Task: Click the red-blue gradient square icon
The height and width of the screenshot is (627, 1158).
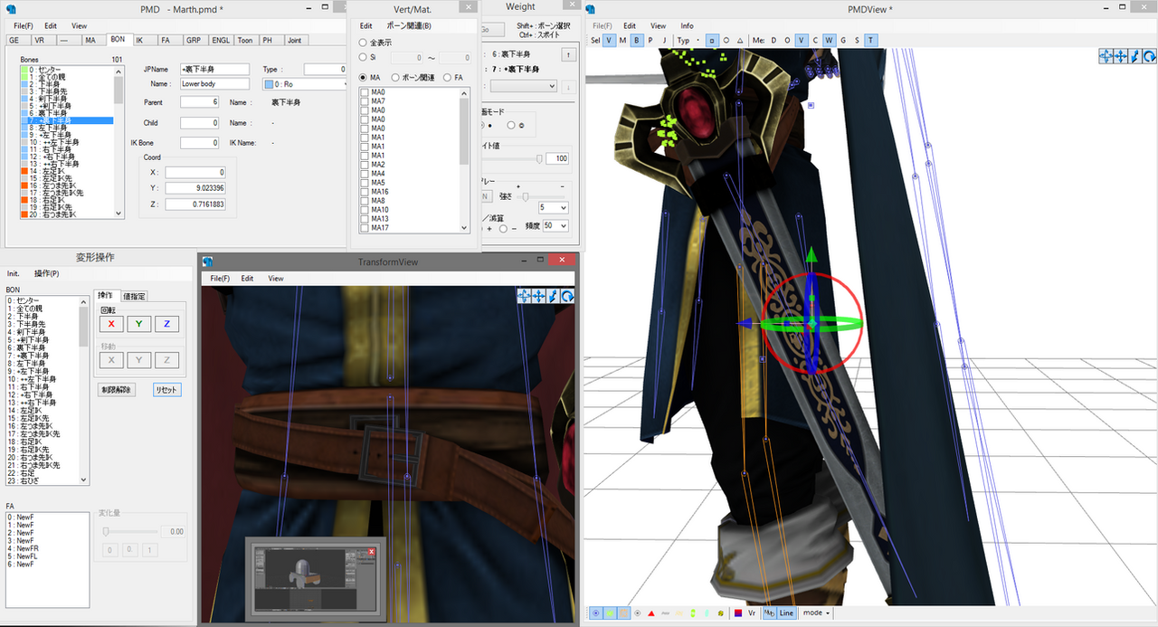Action: point(737,613)
